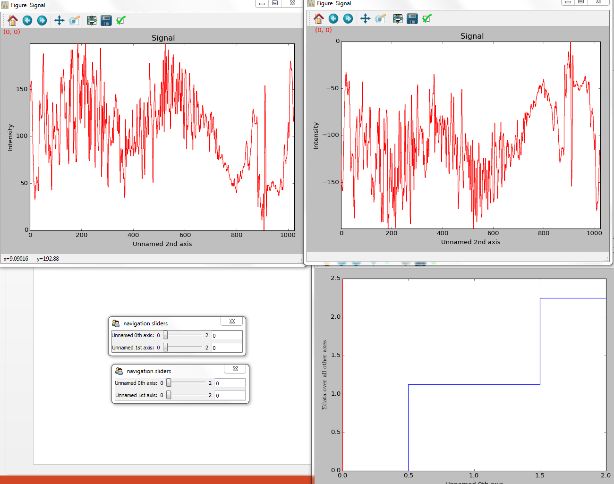Click Save icon in right Signal figure toolbar
Image resolution: width=614 pixels, height=484 pixels.
[x=412, y=18]
